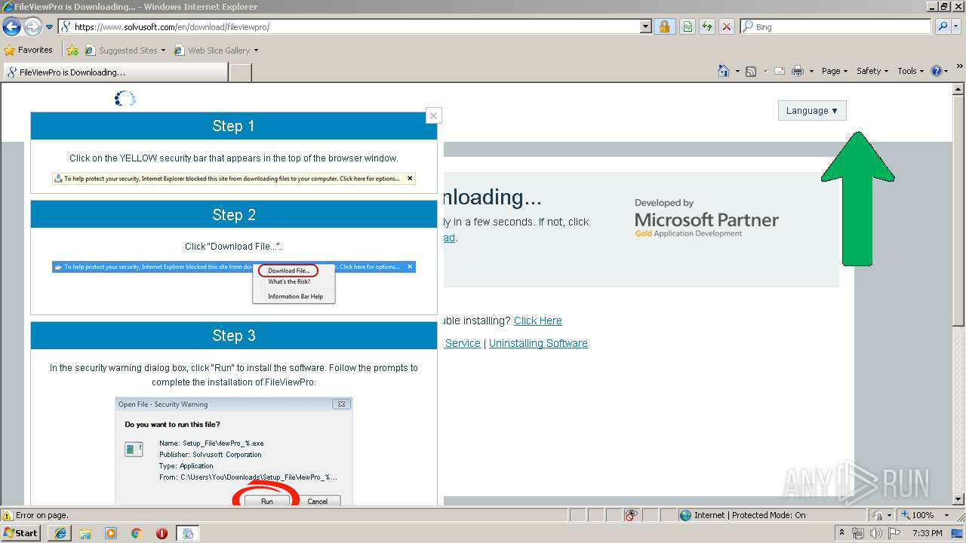Click the network tray icon
Viewport: 966px width, 543px height.
click(x=858, y=533)
